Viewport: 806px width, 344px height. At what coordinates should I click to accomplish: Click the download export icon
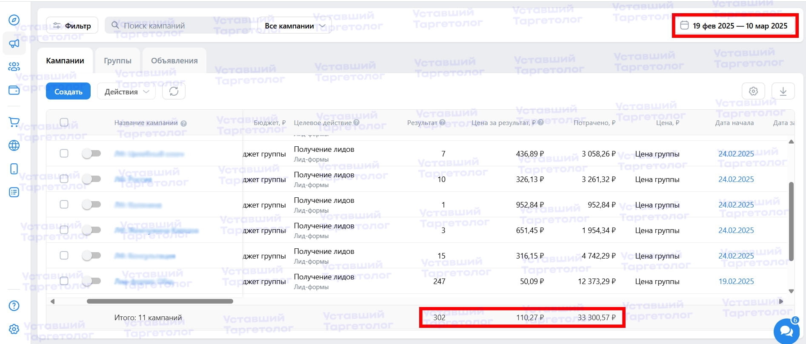point(783,91)
